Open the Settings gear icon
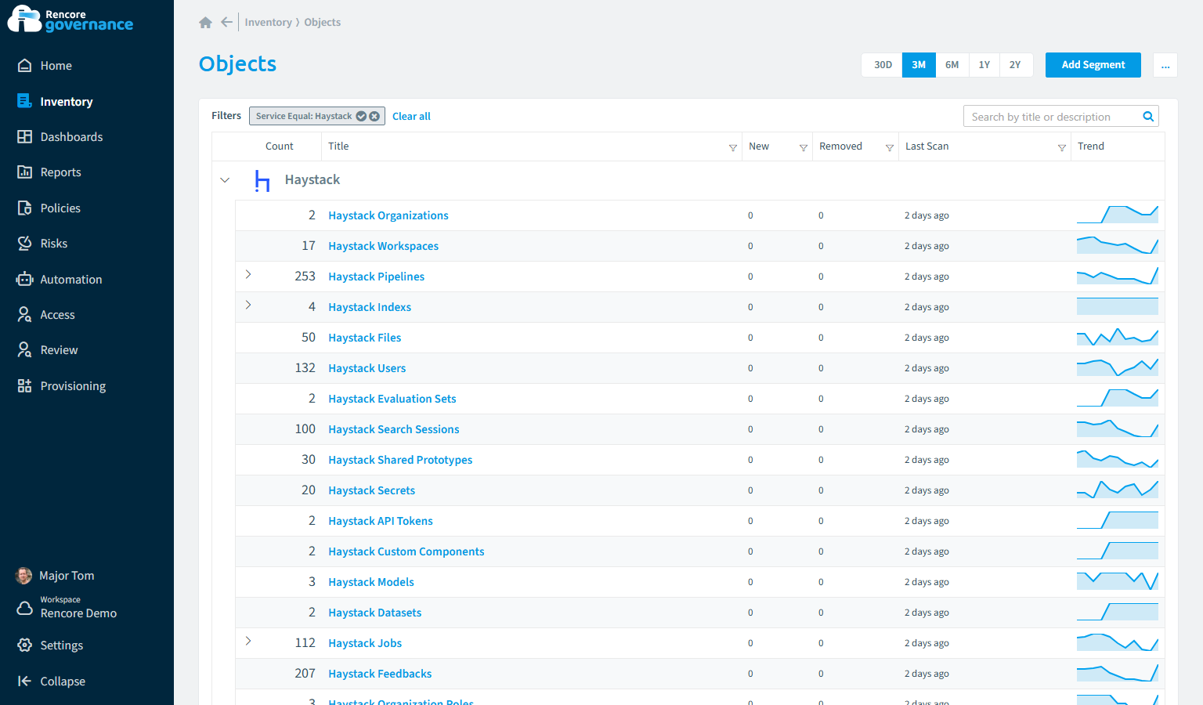Viewport: 1203px width, 705px height. 25,645
